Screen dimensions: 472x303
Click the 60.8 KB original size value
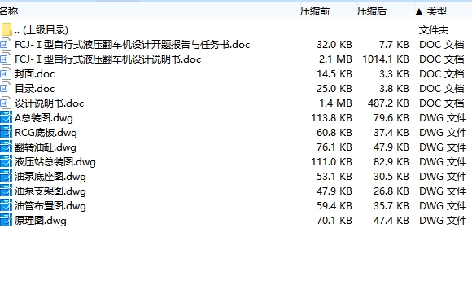334,133
